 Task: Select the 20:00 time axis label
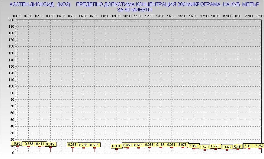point(237,16)
